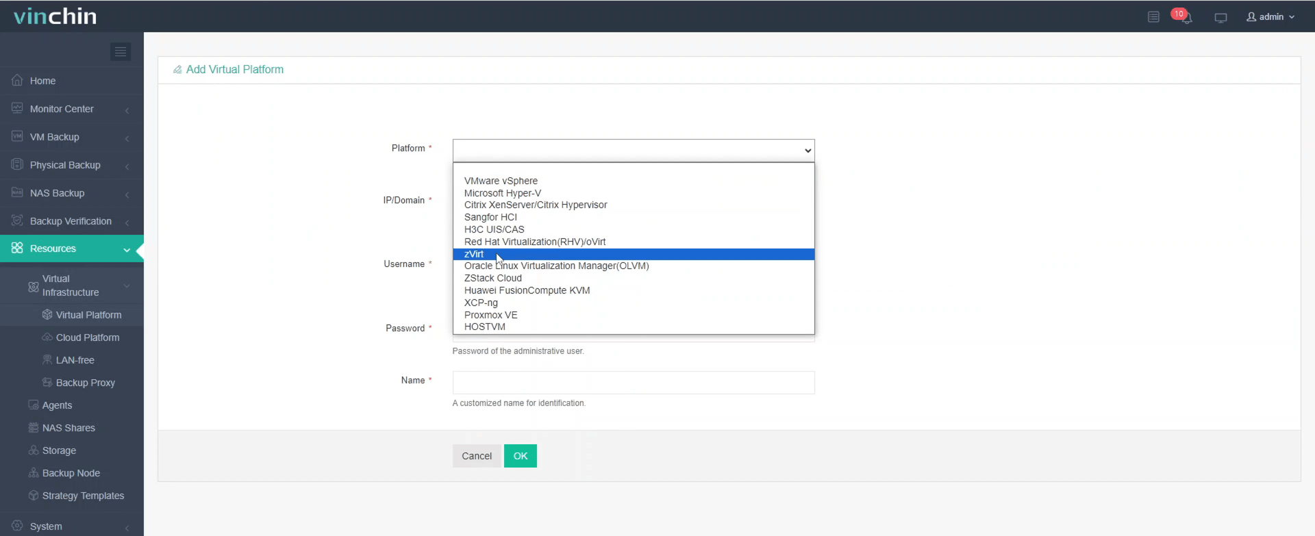
Task: Select VMware vSphere option
Action: [634, 181]
